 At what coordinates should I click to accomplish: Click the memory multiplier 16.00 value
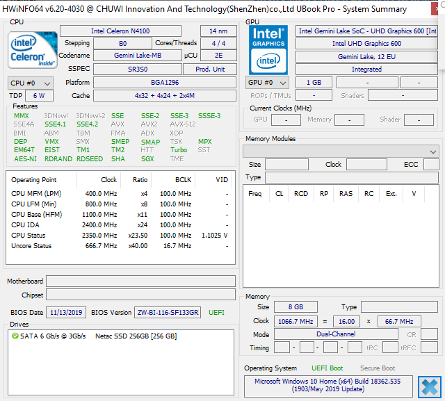pos(346,322)
